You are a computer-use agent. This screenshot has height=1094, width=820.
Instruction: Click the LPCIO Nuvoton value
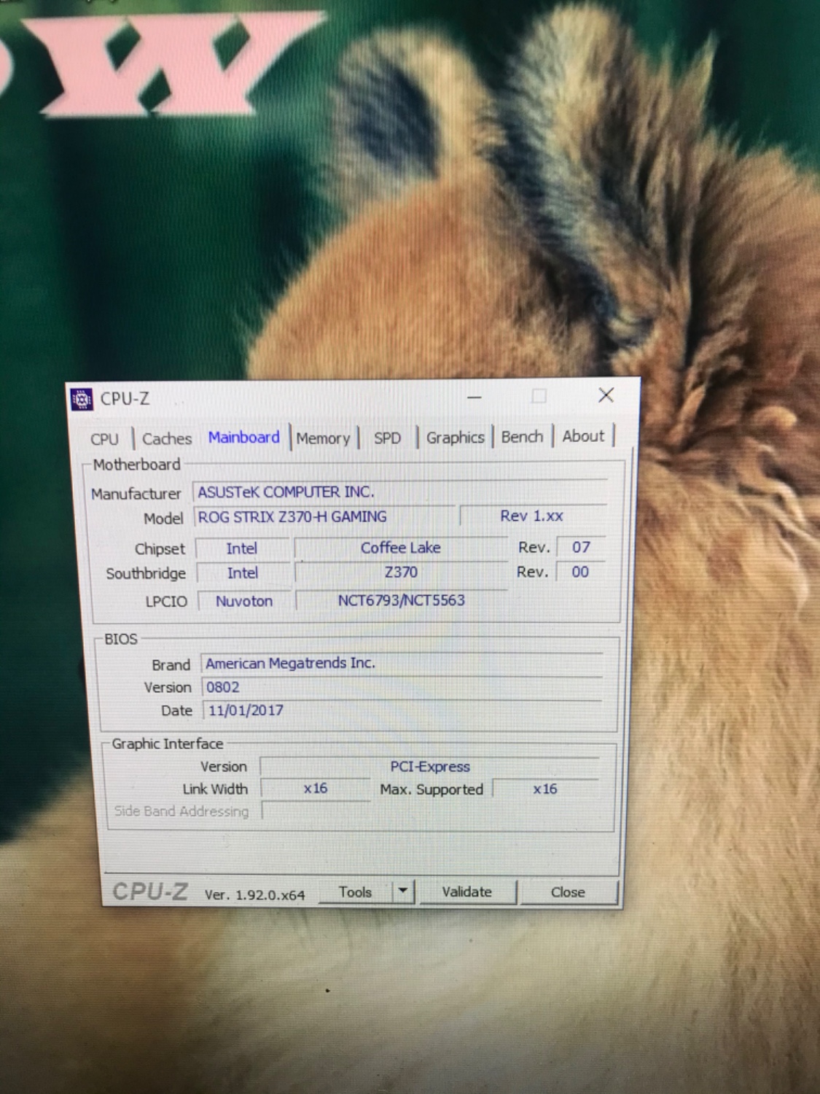[244, 601]
